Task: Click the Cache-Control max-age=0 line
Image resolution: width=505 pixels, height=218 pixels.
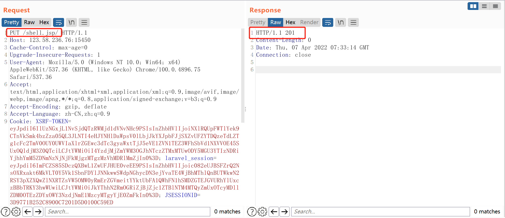Action: point(49,48)
